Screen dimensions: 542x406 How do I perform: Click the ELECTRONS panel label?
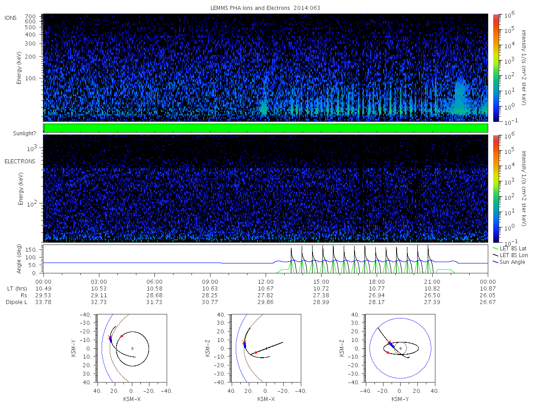click(19, 161)
